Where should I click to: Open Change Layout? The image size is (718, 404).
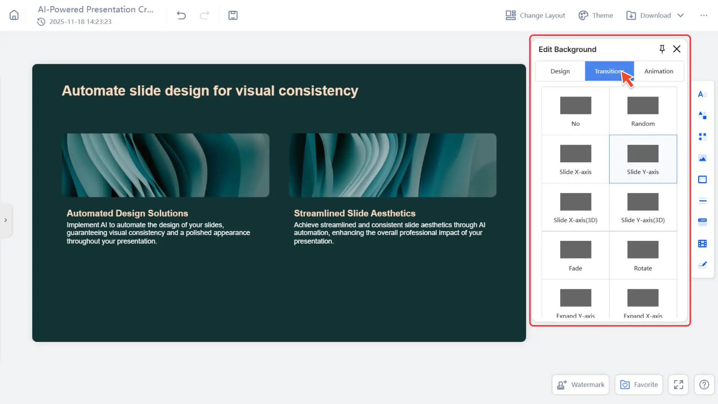[x=535, y=15]
